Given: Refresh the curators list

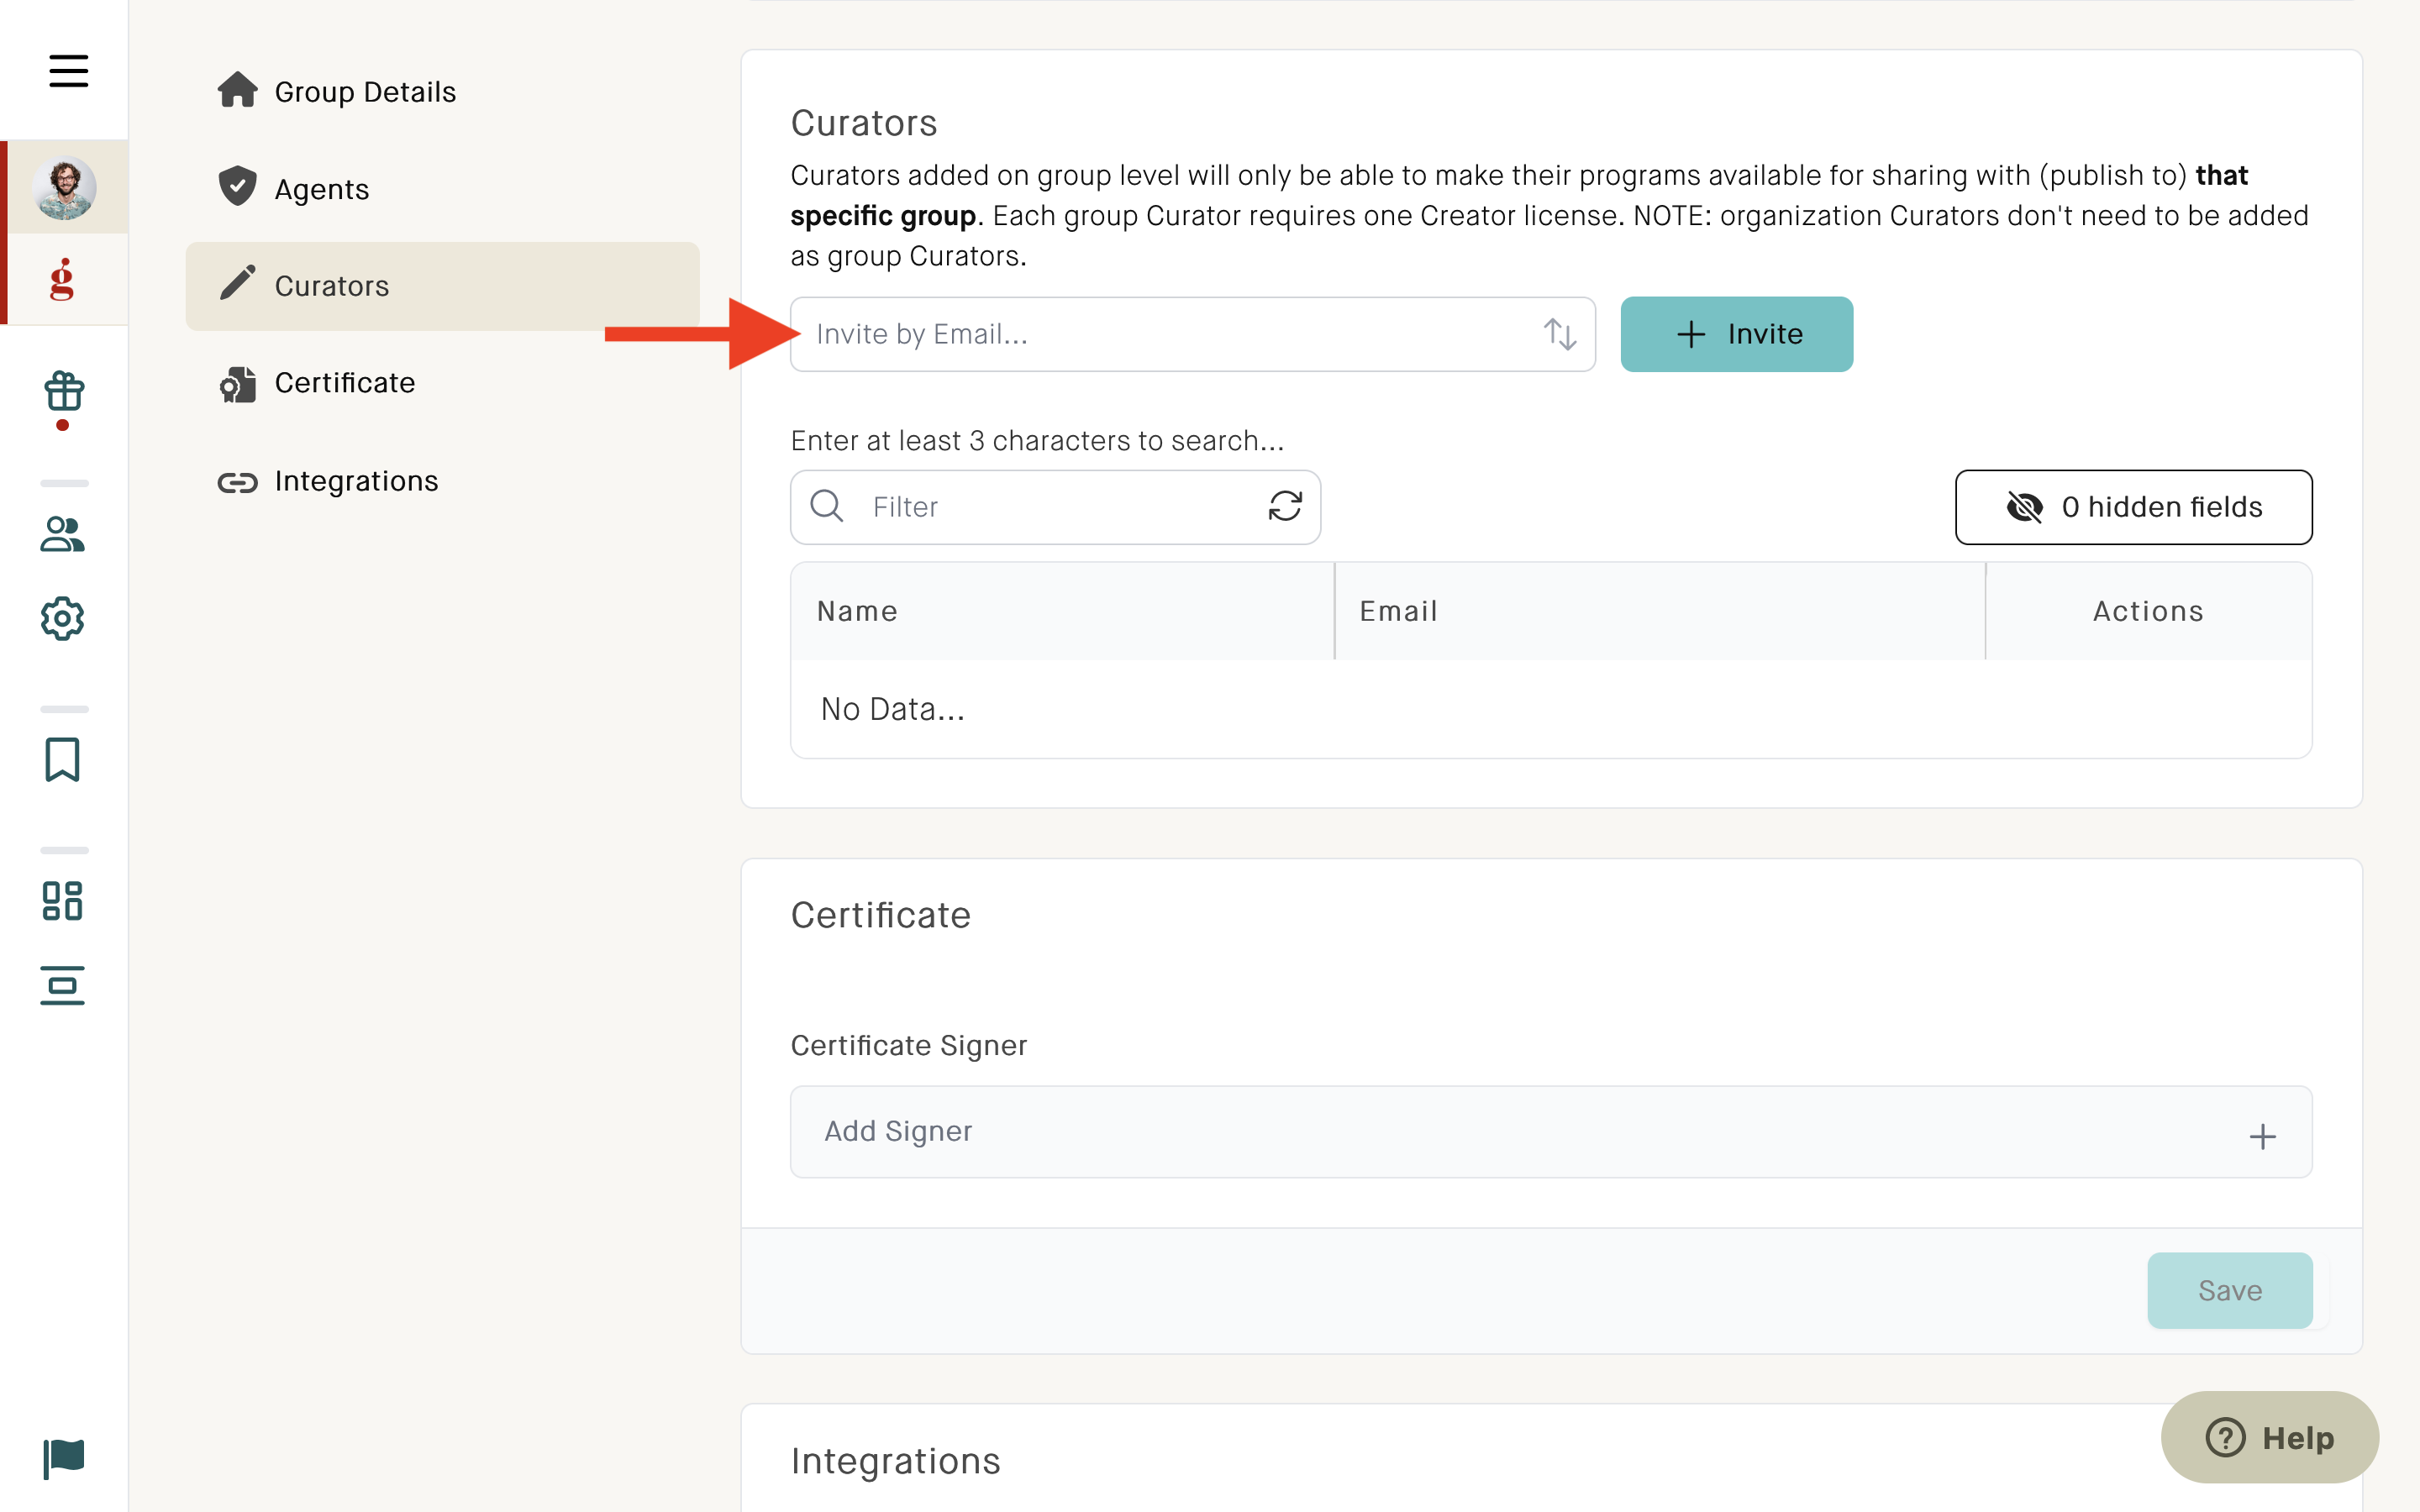Looking at the screenshot, I should tap(1285, 506).
